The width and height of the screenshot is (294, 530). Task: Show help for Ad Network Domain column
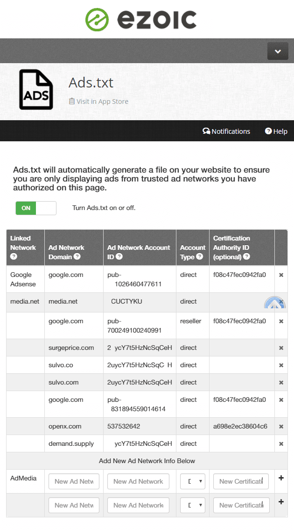click(x=77, y=256)
